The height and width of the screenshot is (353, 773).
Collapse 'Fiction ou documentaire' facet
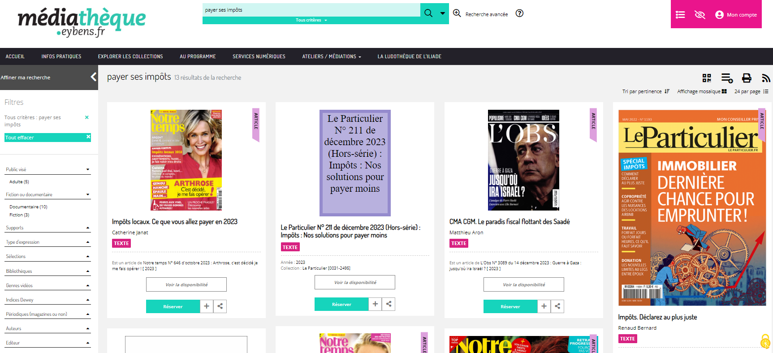pyautogui.click(x=48, y=194)
